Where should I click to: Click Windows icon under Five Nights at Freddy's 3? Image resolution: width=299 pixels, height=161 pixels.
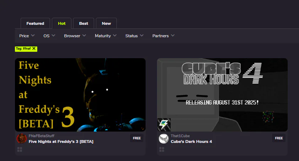(20, 150)
